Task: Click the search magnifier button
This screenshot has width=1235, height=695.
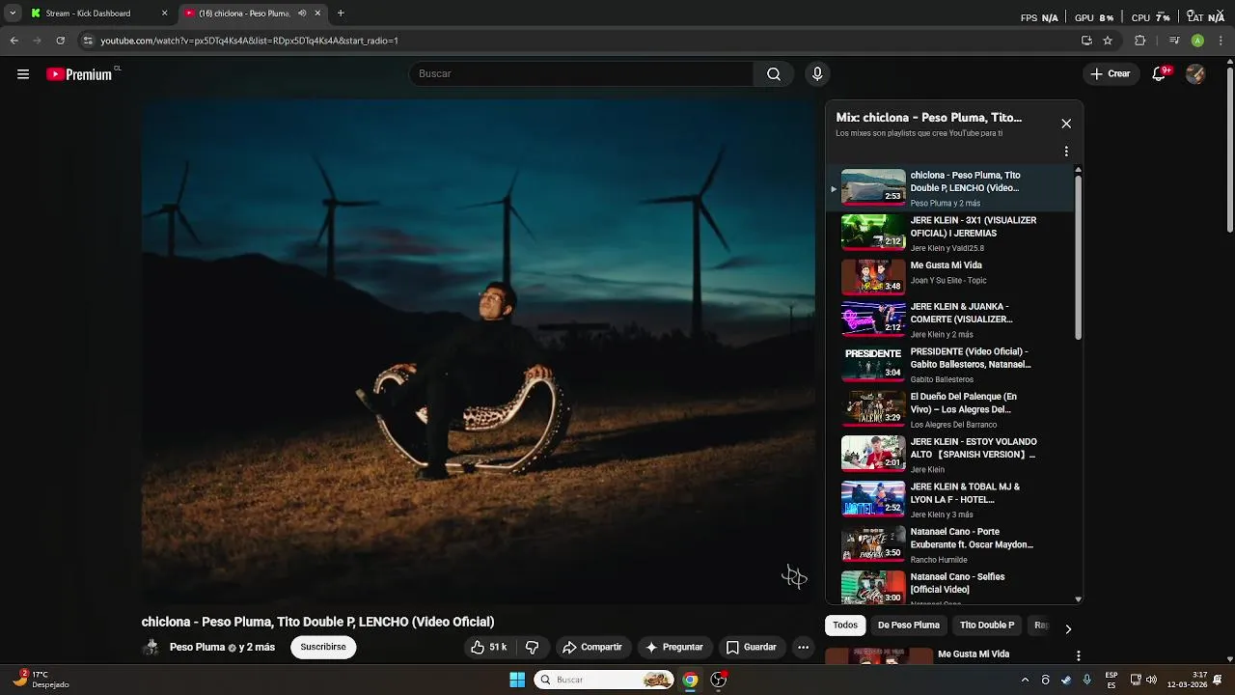Action: pos(774,74)
